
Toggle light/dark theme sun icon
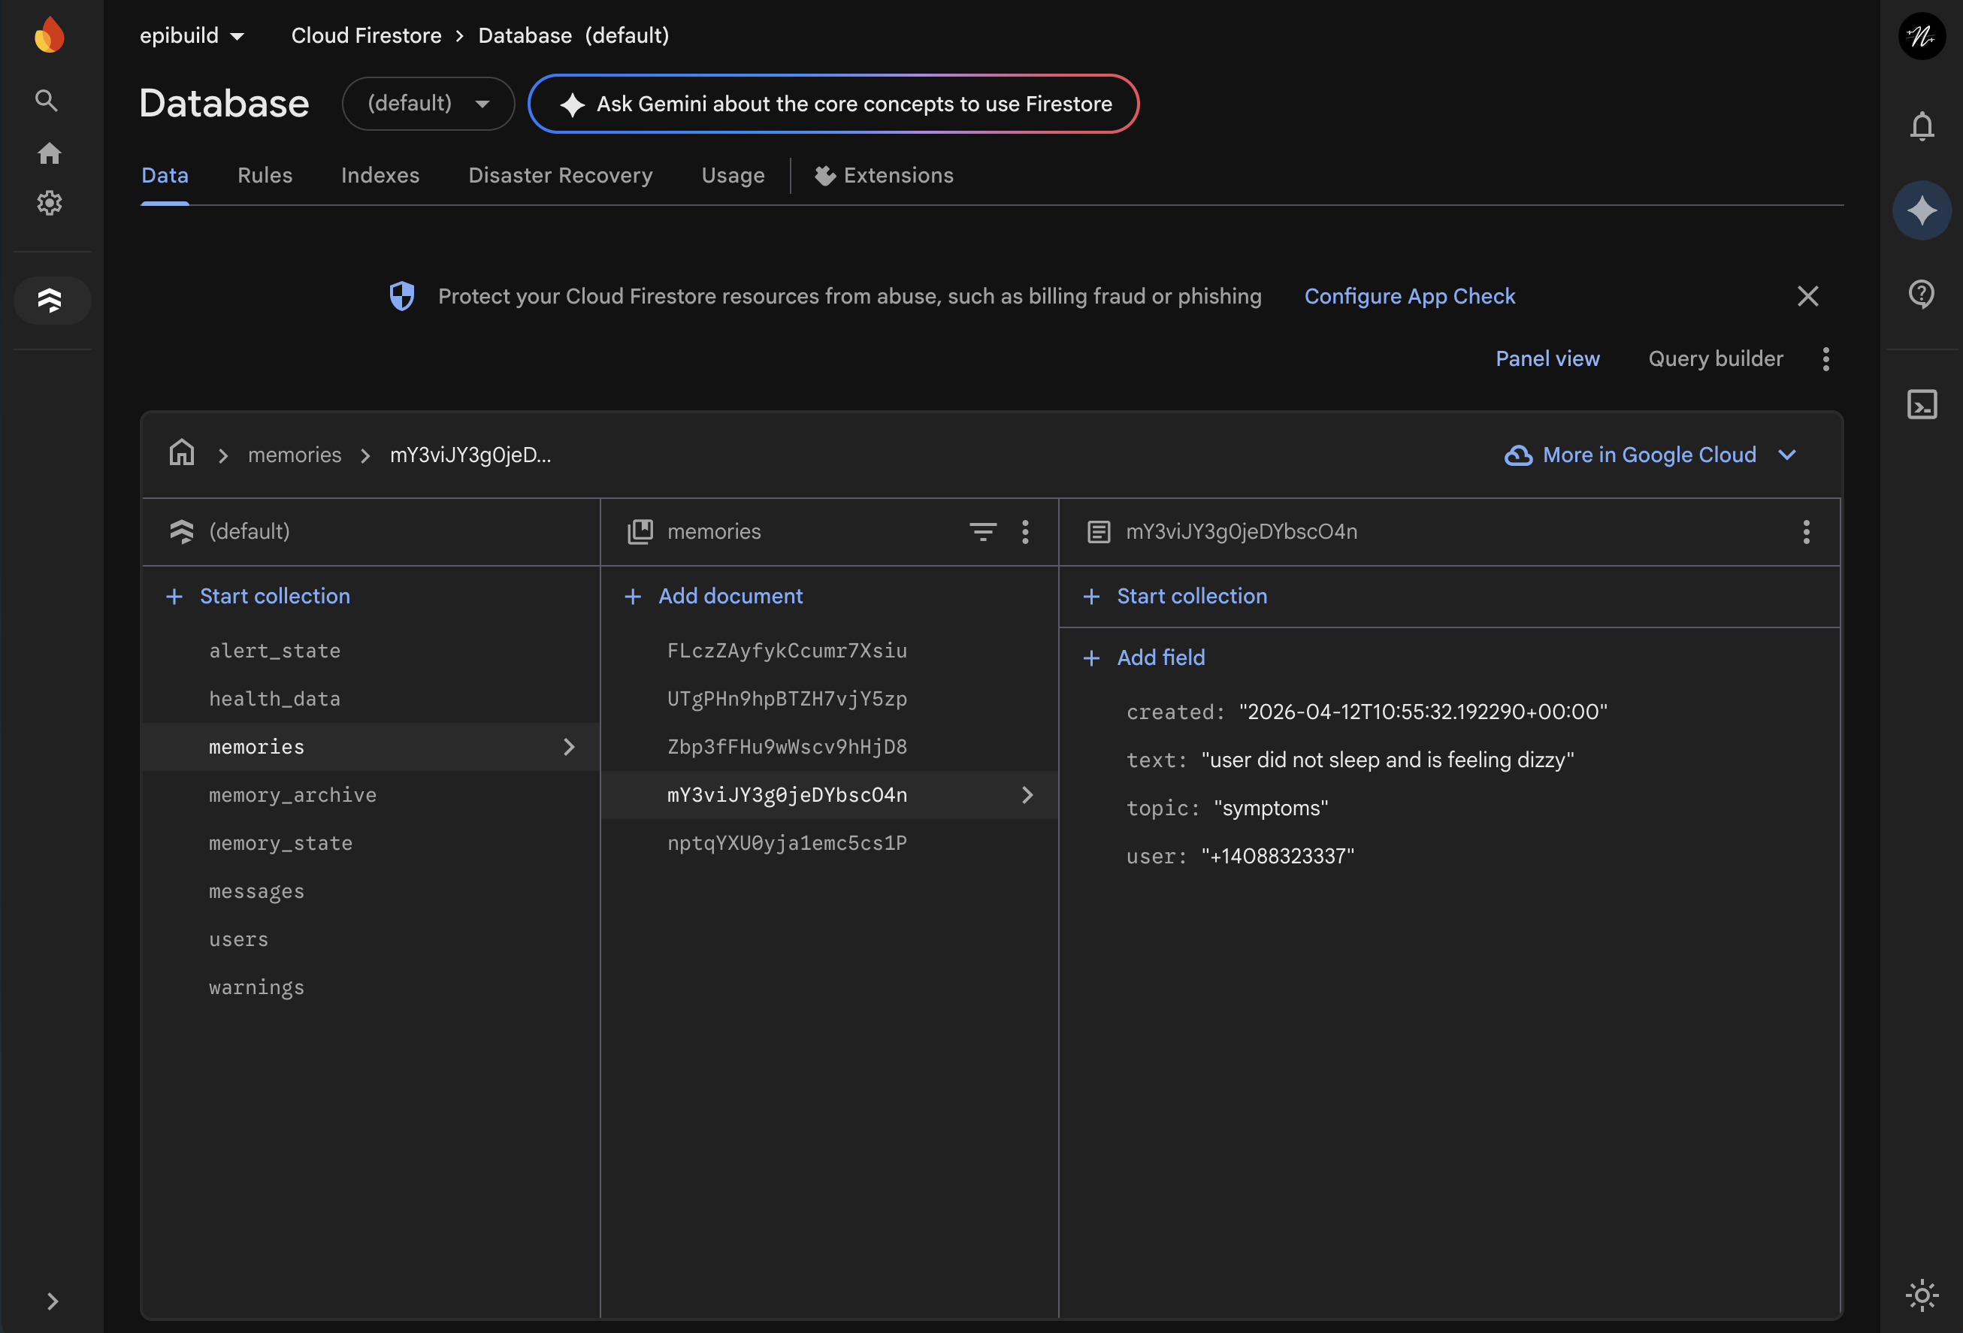1922,1295
